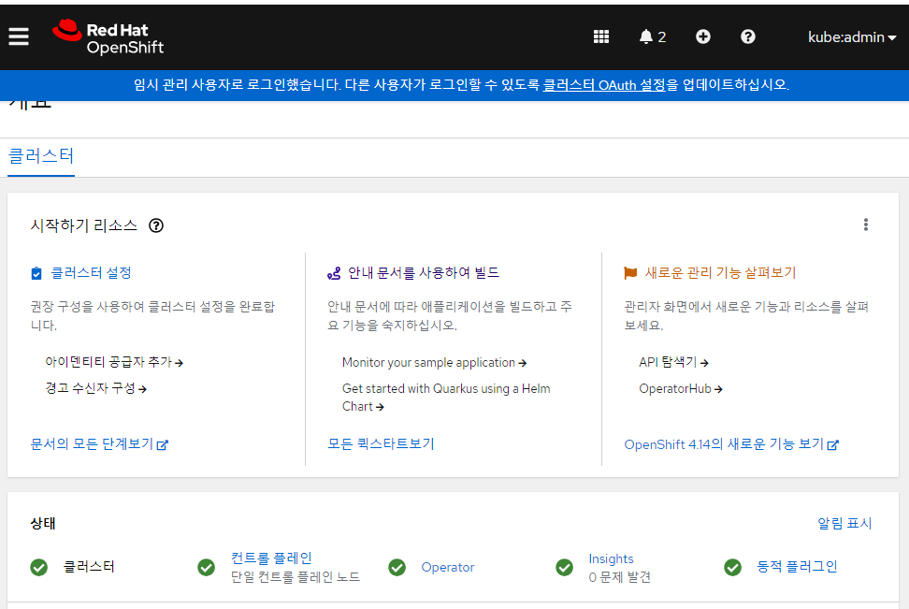
Task: Click the 0 문제 발견 text
Action: (620, 577)
